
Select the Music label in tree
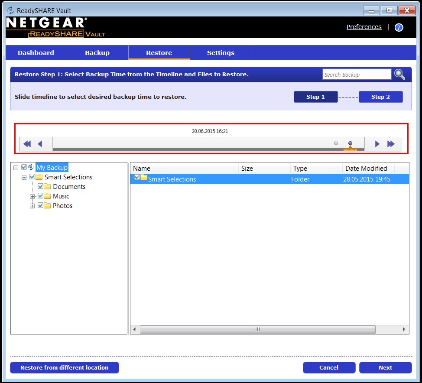tap(61, 196)
